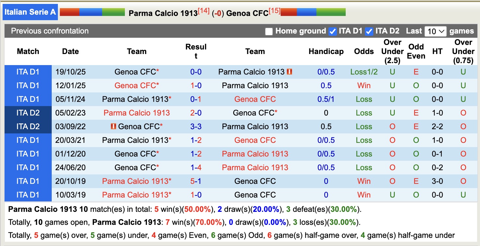Select the Genoa CFC link in the 05/11/24 row
This screenshot has width=480, height=246.
[255, 99]
